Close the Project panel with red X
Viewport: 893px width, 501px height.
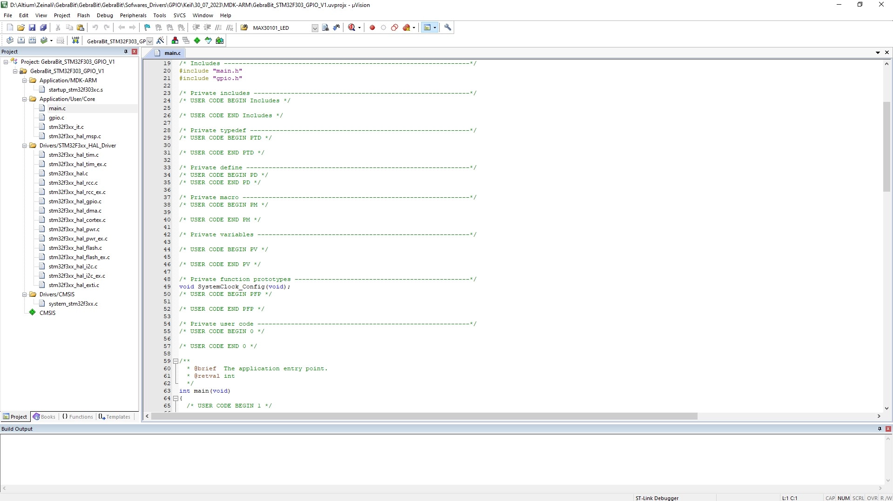pyautogui.click(x=134, y=52)
